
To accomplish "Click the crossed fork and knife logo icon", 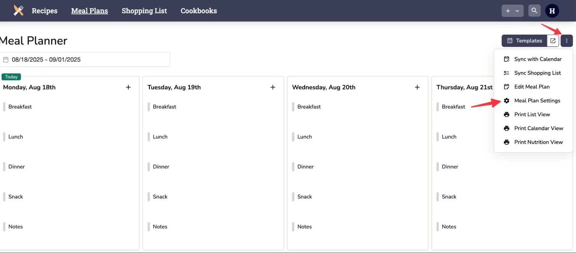I will (x=18, y=10).
